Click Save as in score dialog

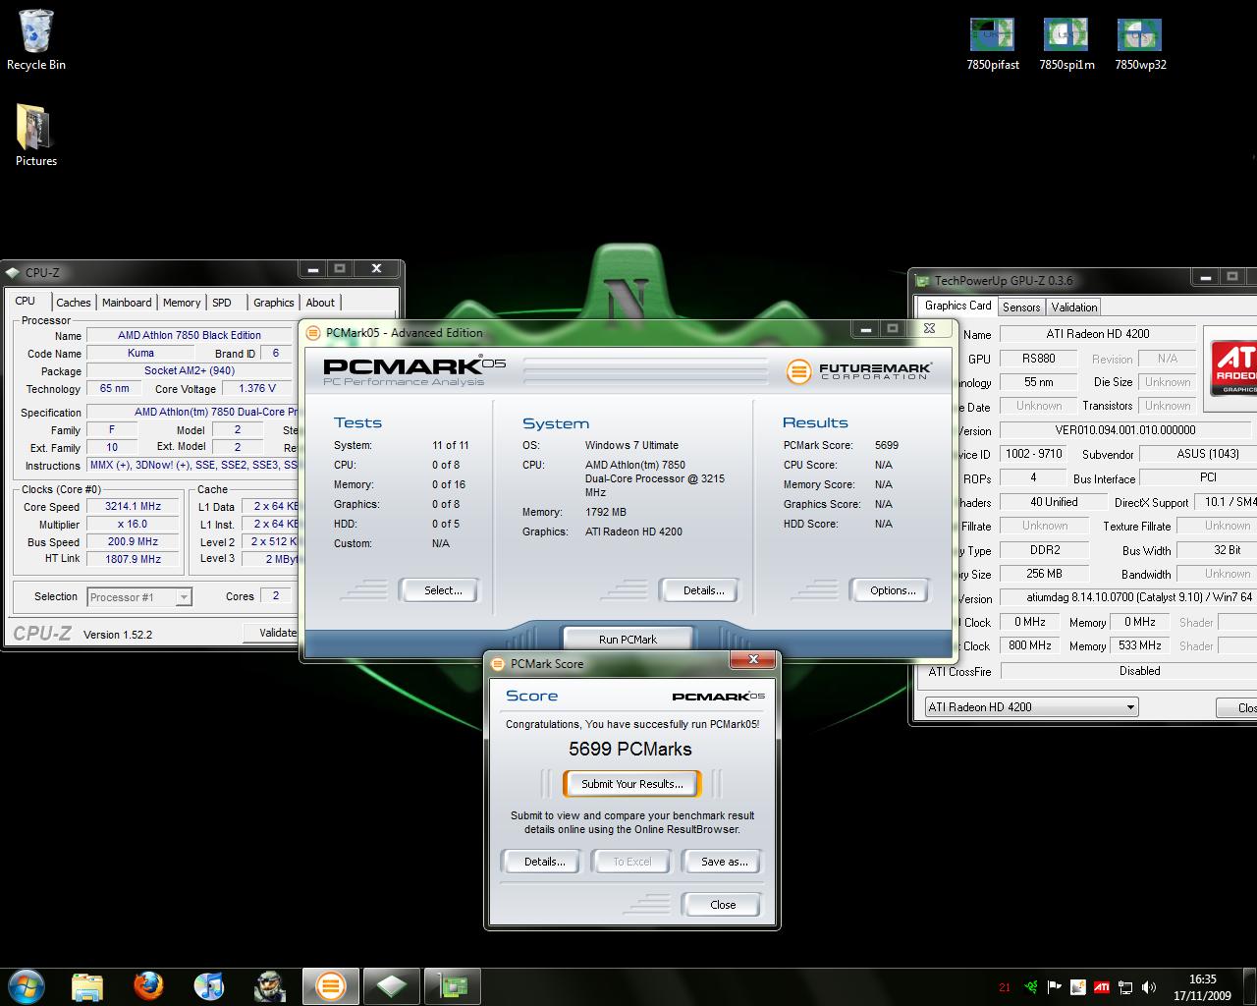tap(724, 862)
